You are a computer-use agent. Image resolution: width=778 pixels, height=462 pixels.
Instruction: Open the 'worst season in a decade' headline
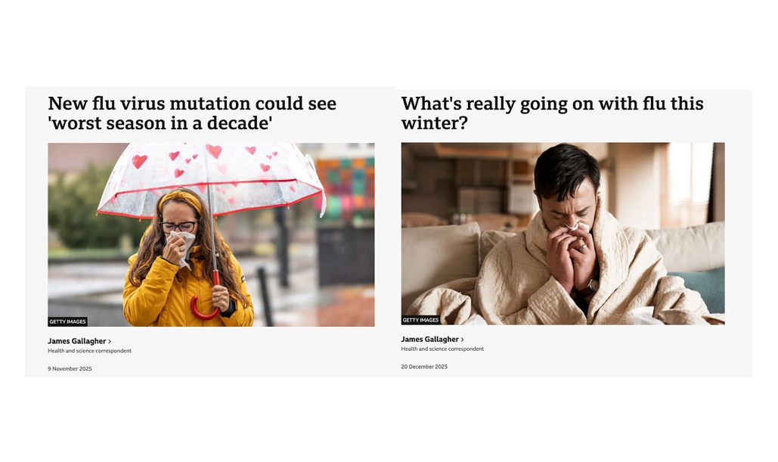coord(192,113)
